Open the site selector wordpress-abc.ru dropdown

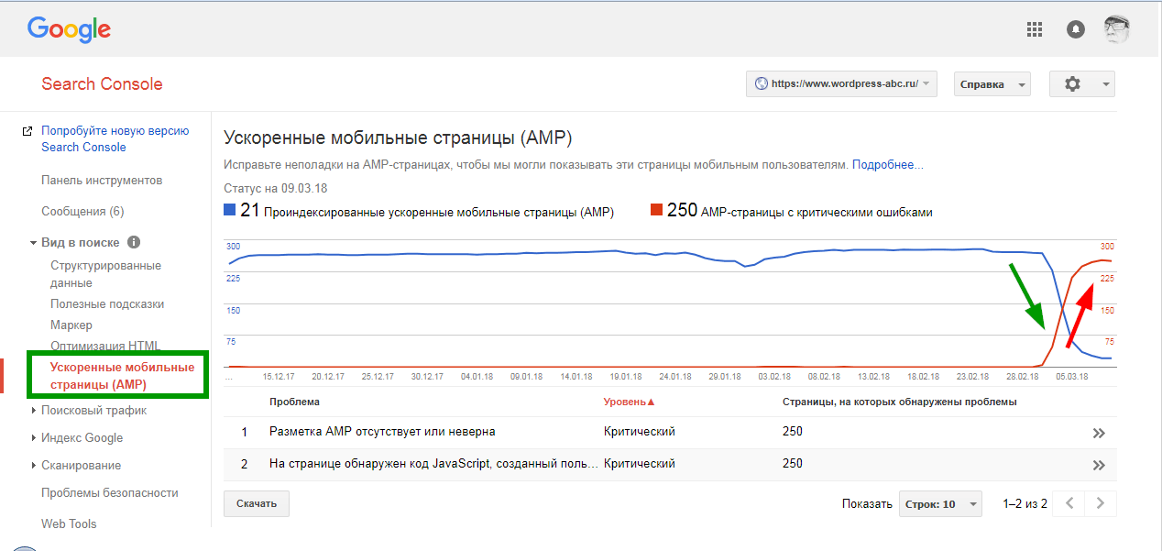click(x=842, y=83)
